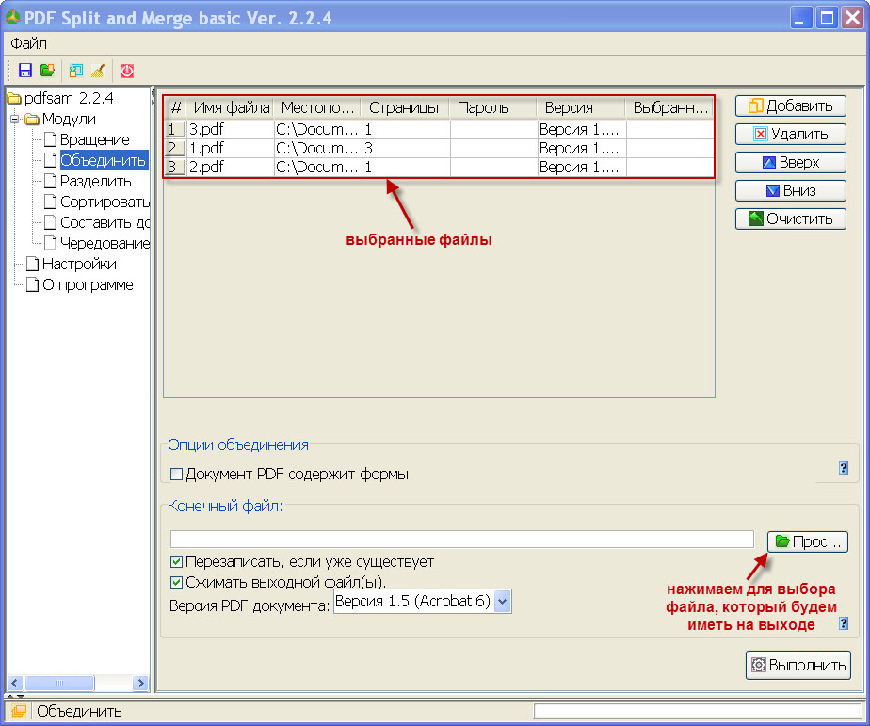The width and height of the screenshot is (870, 726).
Task: Click the status bar folder icon
Action: click(x=18, y=711)
